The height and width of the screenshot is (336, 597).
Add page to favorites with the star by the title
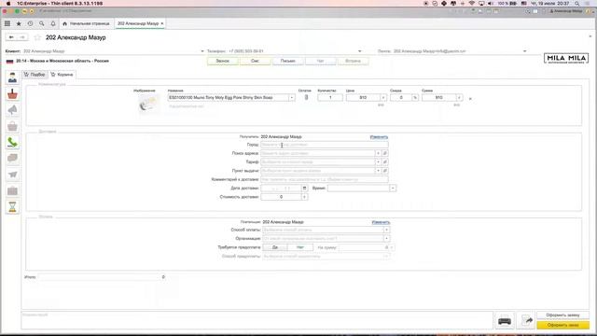pos(37,37)
